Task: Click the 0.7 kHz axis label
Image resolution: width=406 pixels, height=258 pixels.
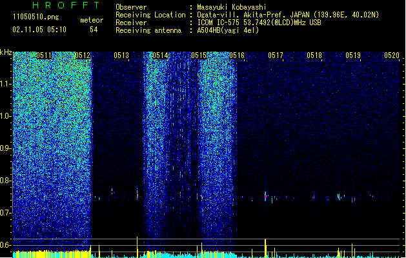Action: point(6,213)
